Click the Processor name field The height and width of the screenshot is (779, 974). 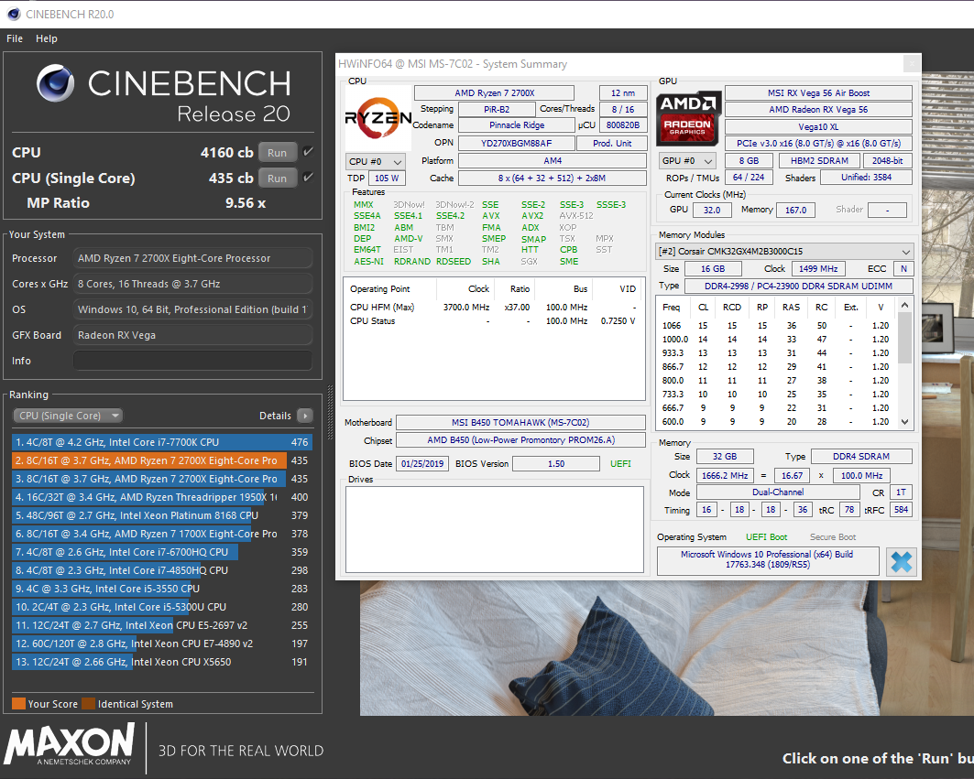tap(192, 258)
